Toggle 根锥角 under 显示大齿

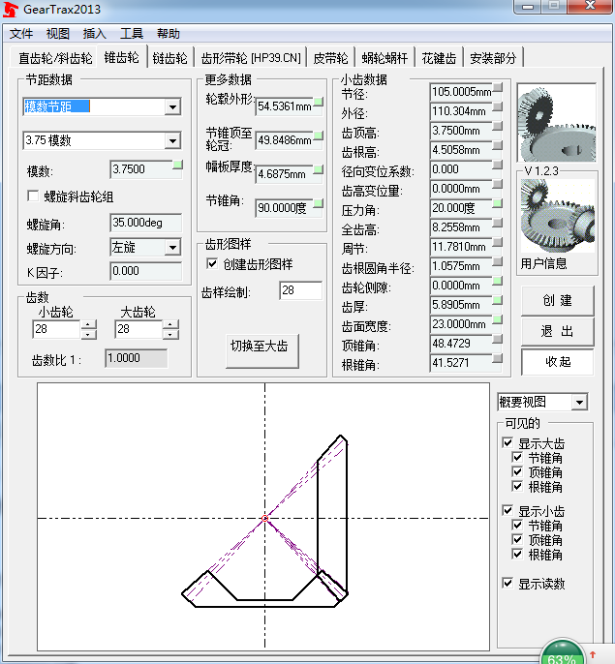[x=517, y=486]
